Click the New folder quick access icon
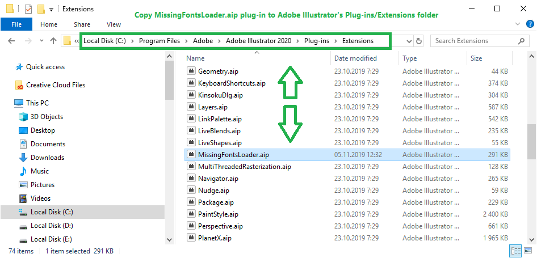 (x=41, y=9)
